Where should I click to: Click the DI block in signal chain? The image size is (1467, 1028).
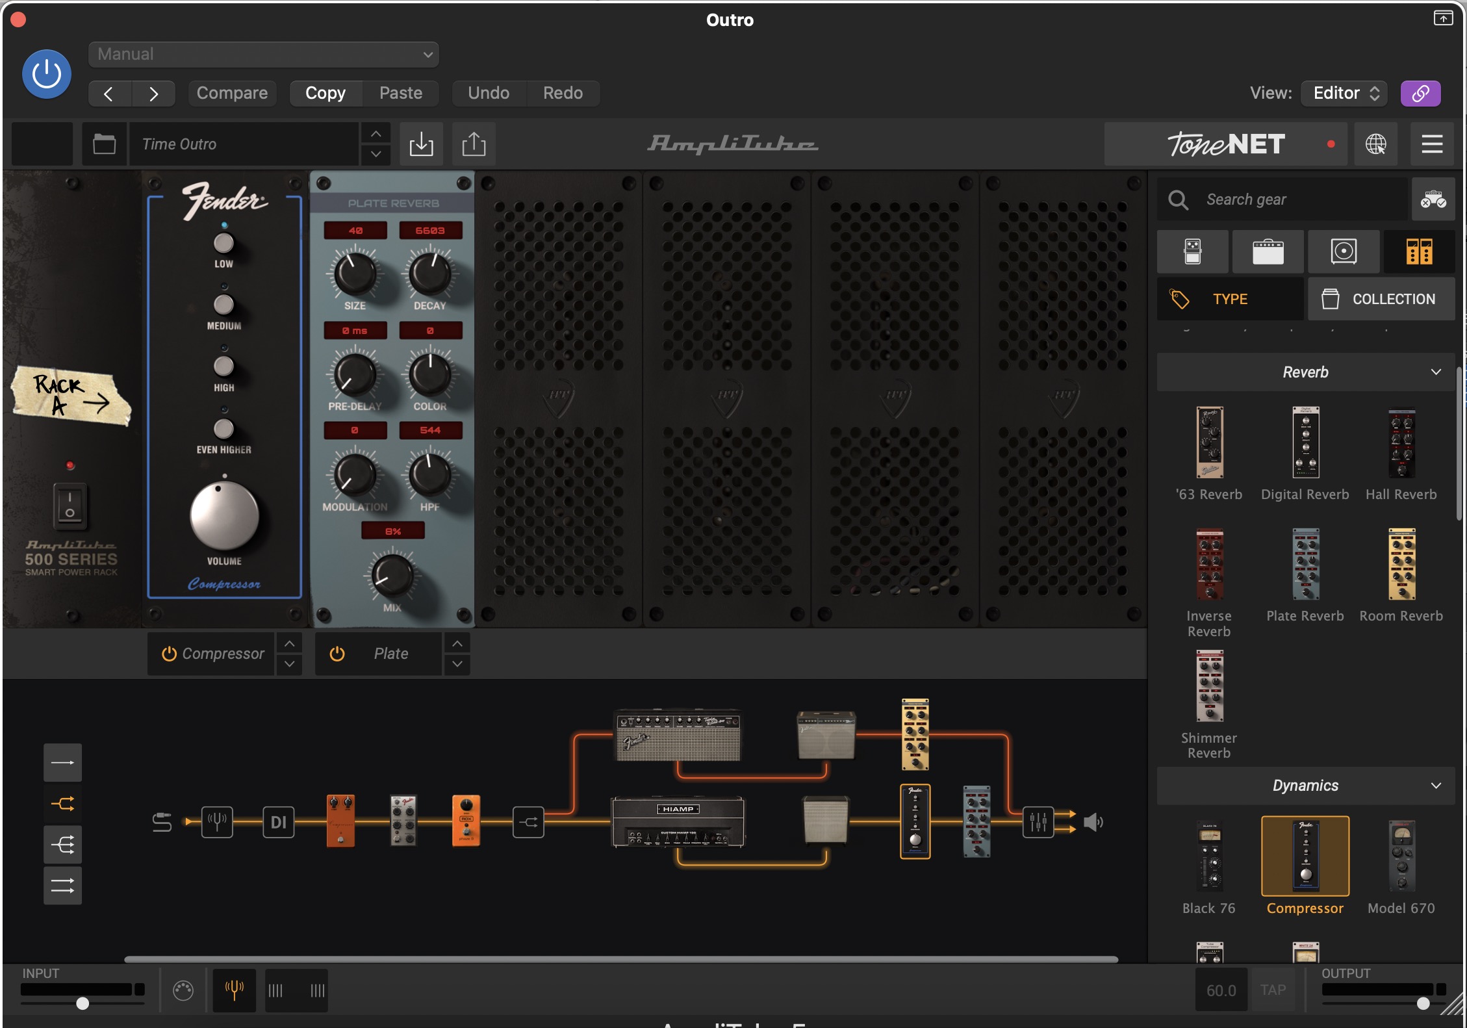(x=278, y=822)
